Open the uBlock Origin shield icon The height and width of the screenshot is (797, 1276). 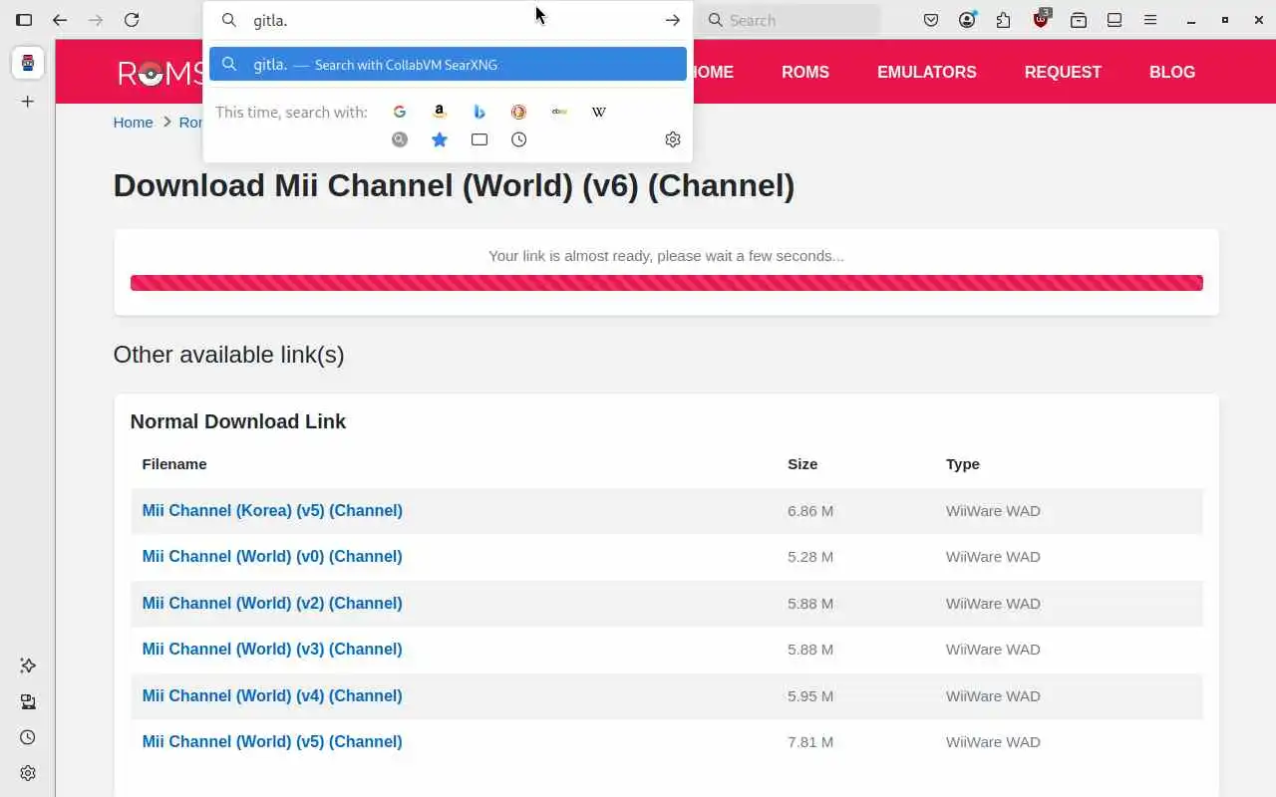(x=1042, y=19)
